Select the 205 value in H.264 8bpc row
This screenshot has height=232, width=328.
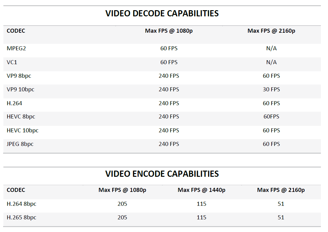coord(122,204)
